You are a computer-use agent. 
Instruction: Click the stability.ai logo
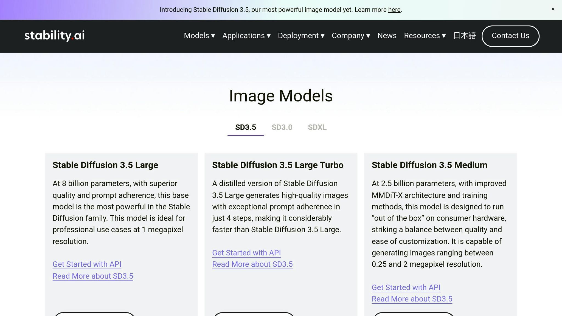tap(54, 36)
